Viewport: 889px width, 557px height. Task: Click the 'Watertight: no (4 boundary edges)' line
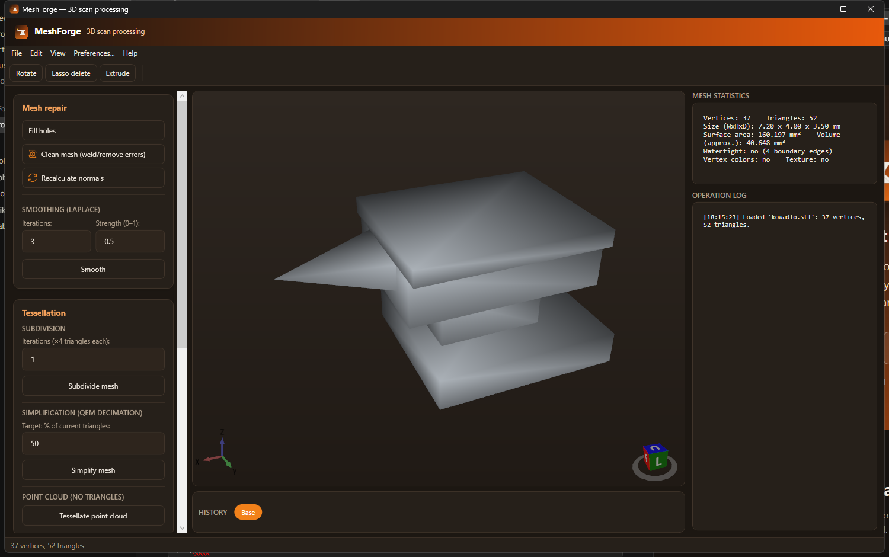[x=768, y=152]
